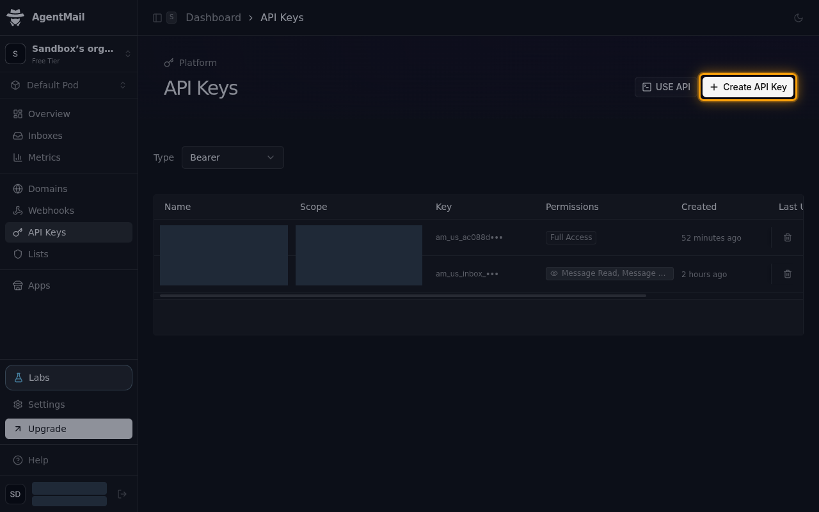Click key value am_us_inbox_
Viewport: 819px width, 512px height.
(x=467, y=274)
